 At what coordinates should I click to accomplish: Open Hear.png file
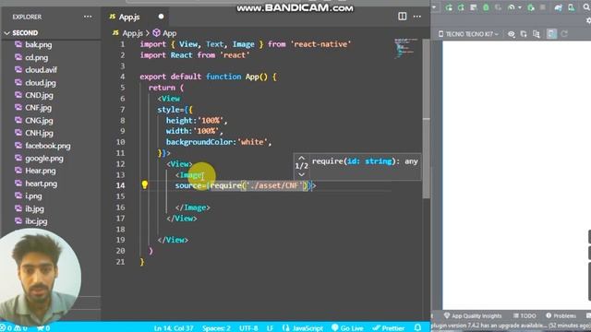41,171
